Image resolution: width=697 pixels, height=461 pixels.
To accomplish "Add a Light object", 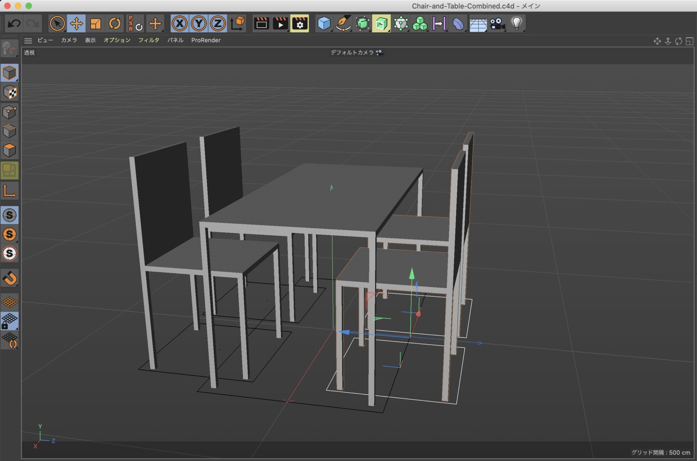I will click(x=516, y=24).
